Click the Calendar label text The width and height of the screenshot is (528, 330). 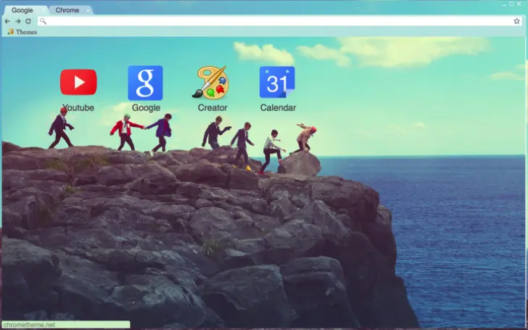click(278, 108)
